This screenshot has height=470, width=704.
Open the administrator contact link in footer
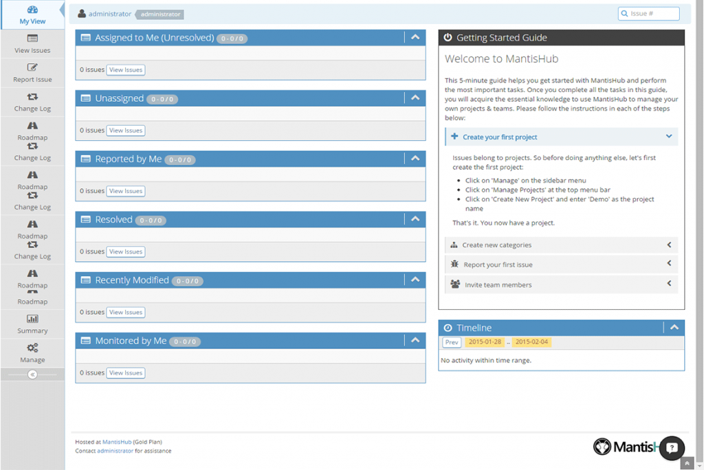click(x=115, y=451)
